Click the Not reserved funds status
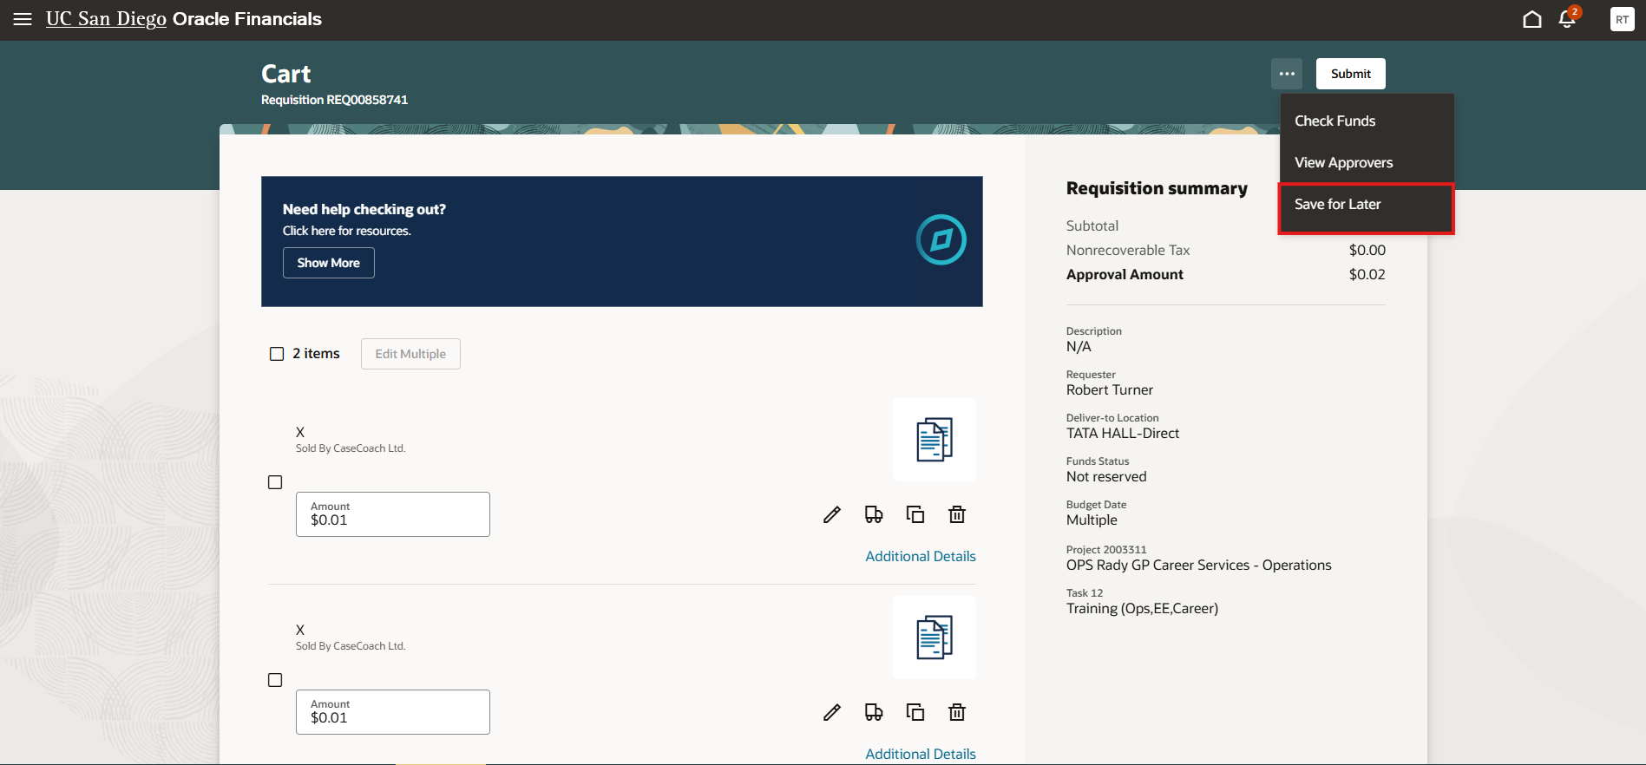The width and height of the screenshot is (1646, 765). 1106,477
